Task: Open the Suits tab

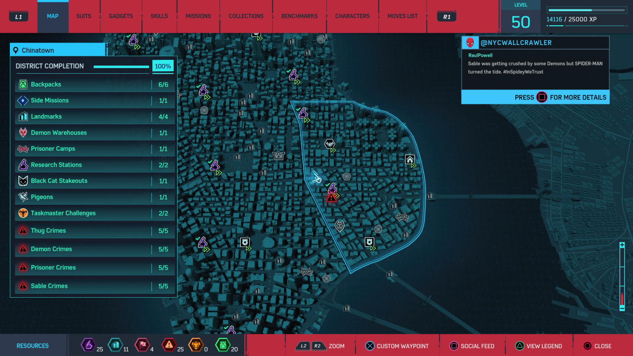Action: (84, 16)
